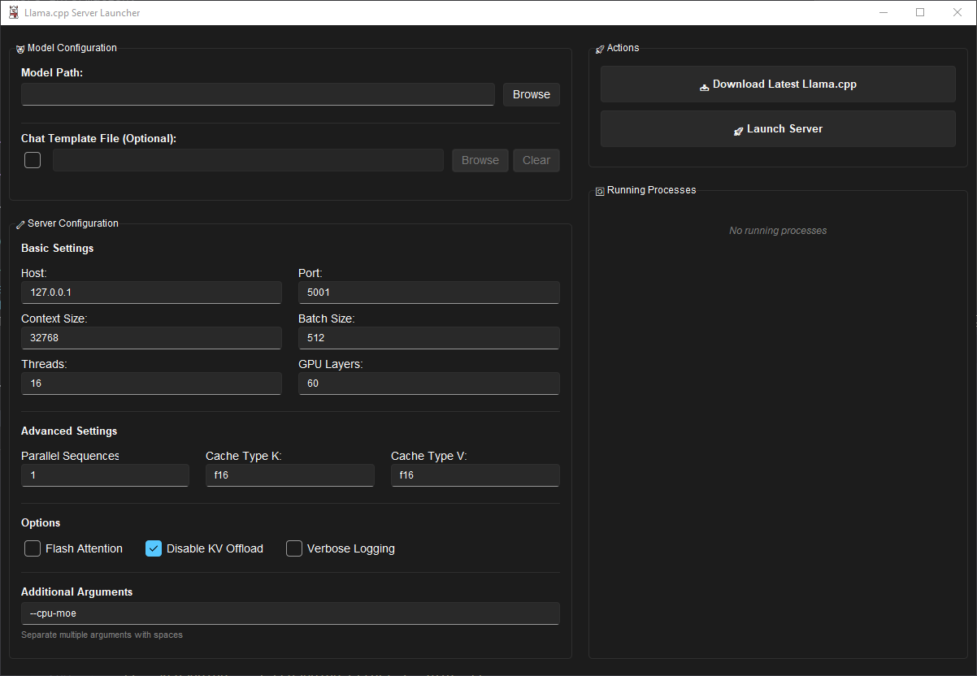This screenshot has width=977, height=676.
Task: Click the "No running processes" text
Action: (778, 231)
